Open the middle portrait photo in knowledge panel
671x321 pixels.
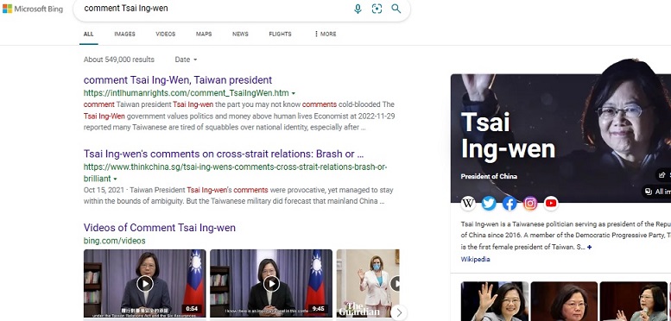click(564, 301)
